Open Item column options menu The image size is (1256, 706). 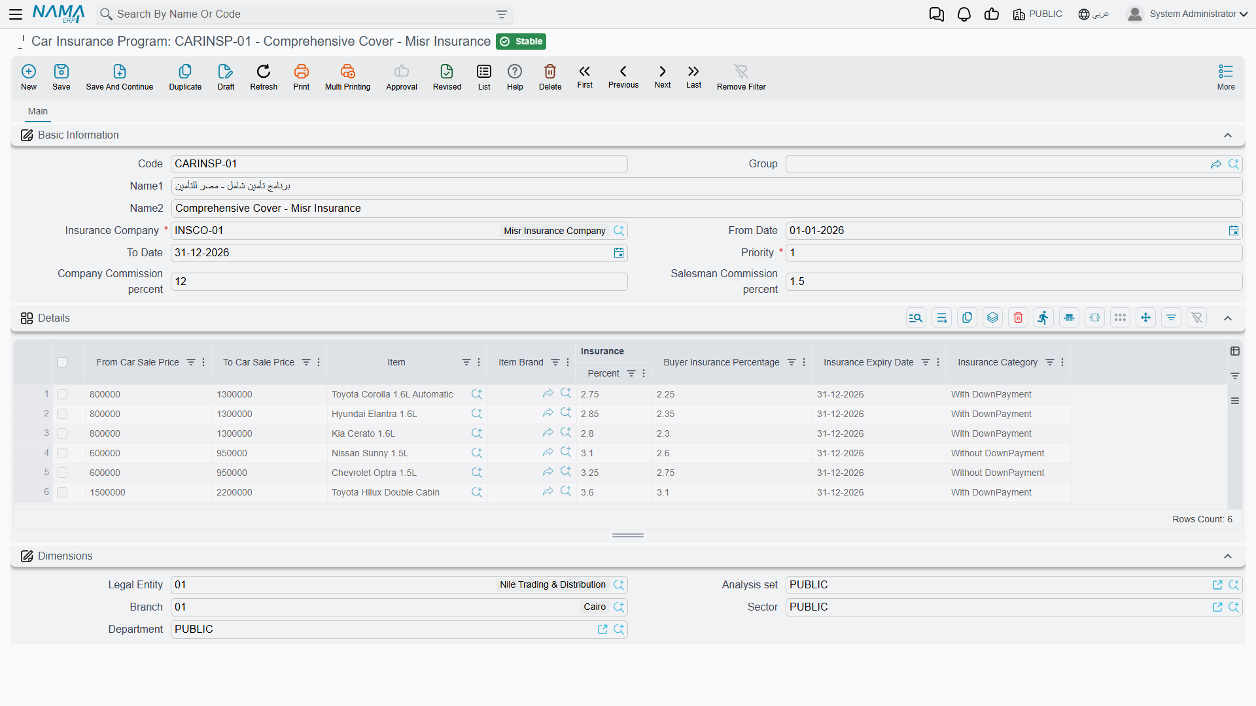click(479, 362)
